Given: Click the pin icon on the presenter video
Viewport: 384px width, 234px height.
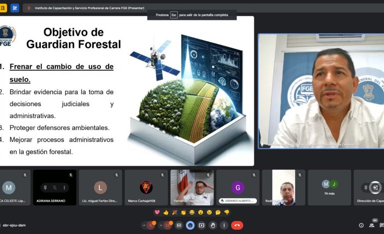Looking at the screenshot, I should click(x=262, y=144).
